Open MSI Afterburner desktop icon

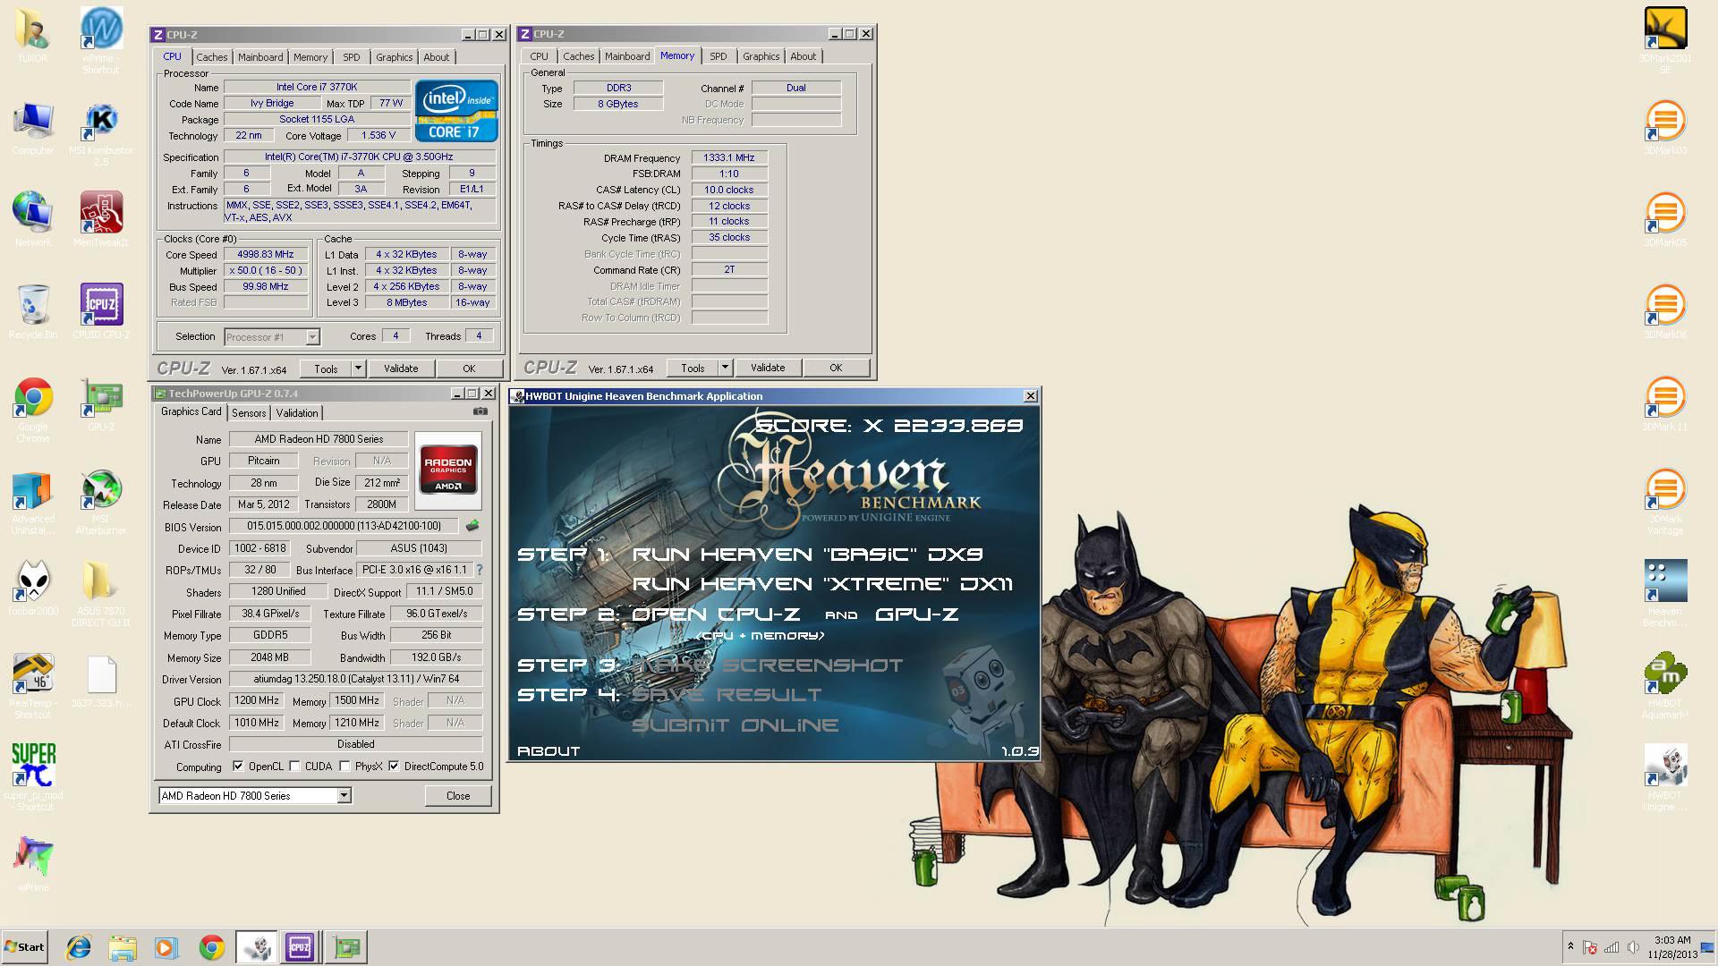[101, 501]
